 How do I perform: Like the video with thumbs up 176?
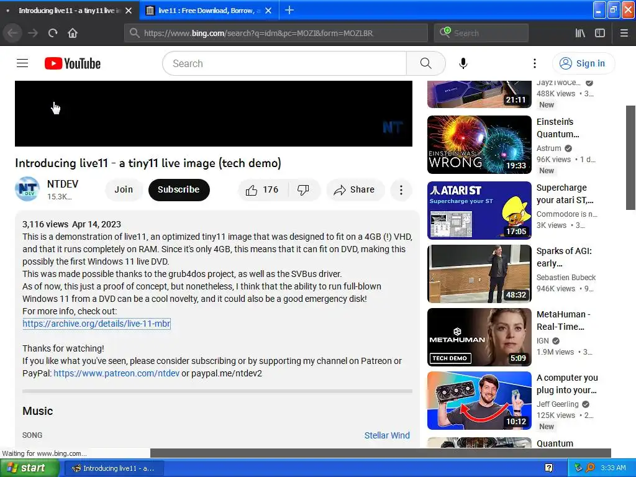click(261, 190)
